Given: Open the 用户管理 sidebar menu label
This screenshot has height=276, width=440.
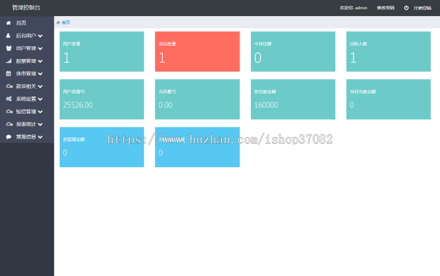Looking at the screenshot, I should (26, 48).
